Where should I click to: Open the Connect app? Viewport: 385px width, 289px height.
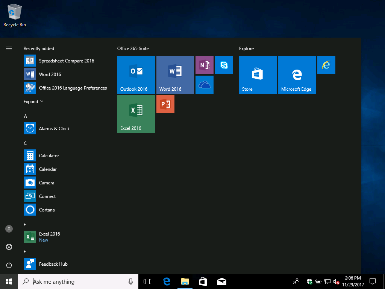coord(66,196)
